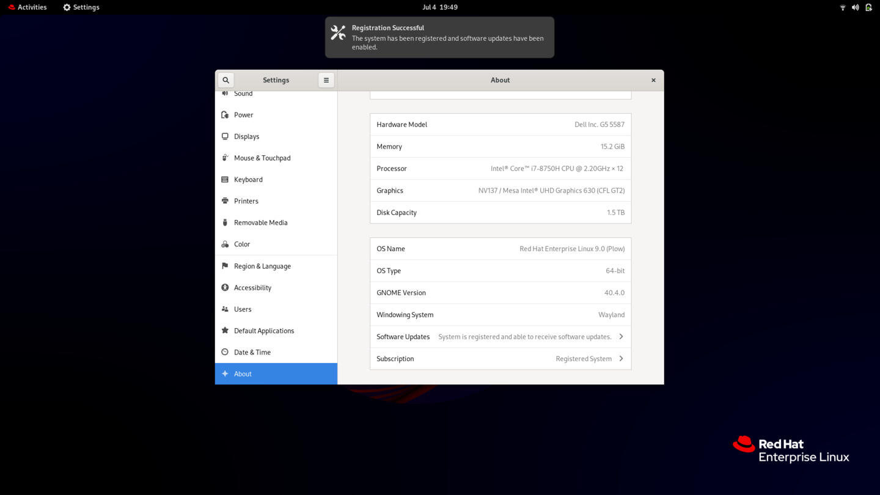The width and height of the screenshot is (880, 495).
Task: Click the Mouse & Touchpad icon
Action: pos(225,158)
